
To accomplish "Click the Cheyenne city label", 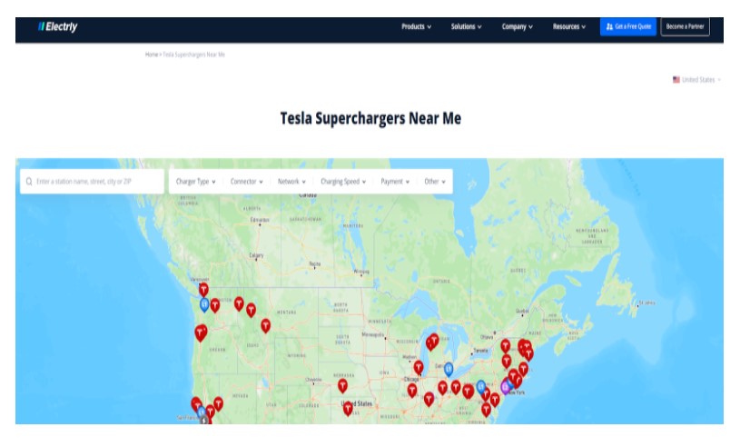I will [x=314, y=380].
